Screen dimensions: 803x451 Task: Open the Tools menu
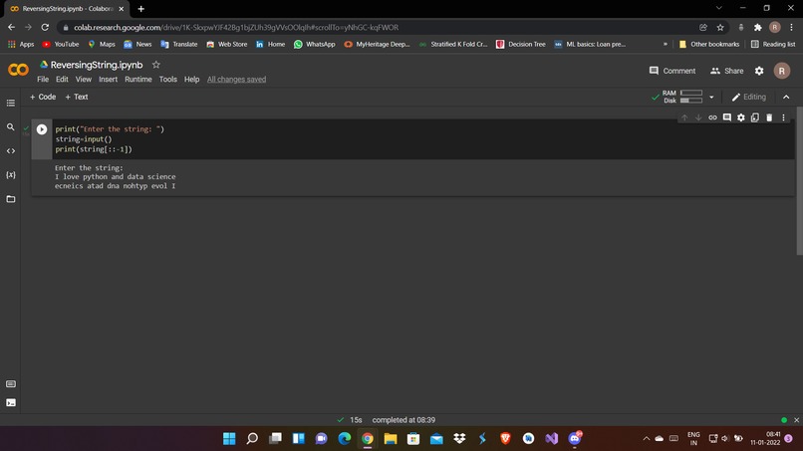[x=168, y=80]
